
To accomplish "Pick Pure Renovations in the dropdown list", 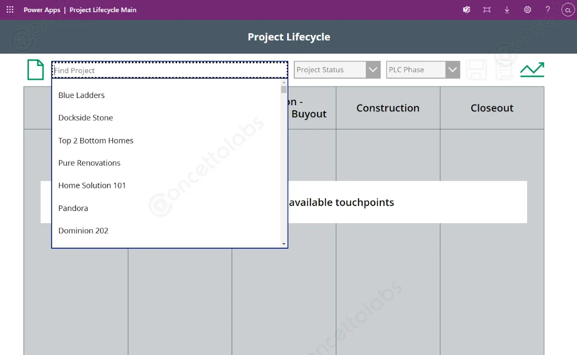I will [89, 163].
